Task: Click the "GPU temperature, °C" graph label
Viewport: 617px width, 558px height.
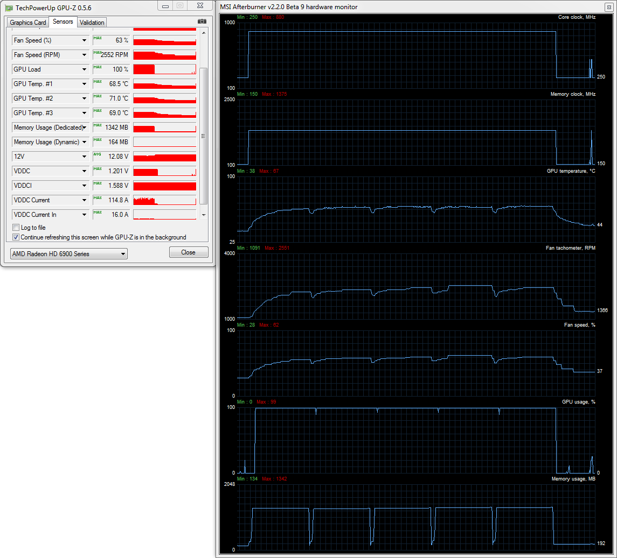Action: coord(571,171)
